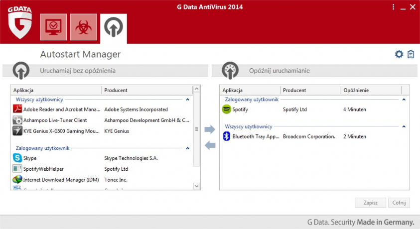Collapse left Zalogowany użytkownik group
420x229 pixels.
188,148
